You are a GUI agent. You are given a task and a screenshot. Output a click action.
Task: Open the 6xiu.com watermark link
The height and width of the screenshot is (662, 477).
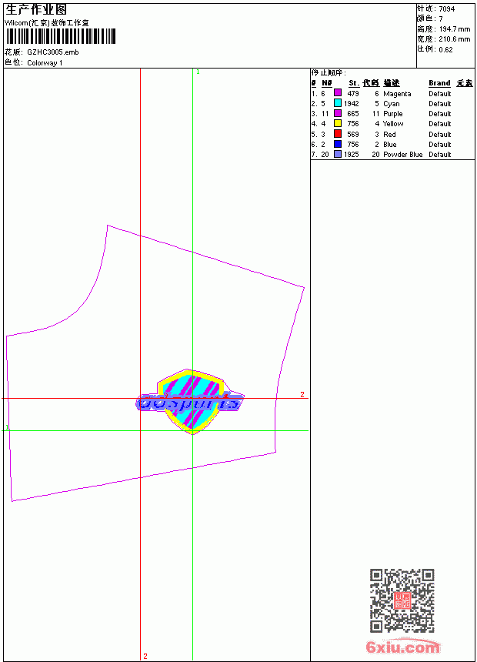[x=402, y=647]
